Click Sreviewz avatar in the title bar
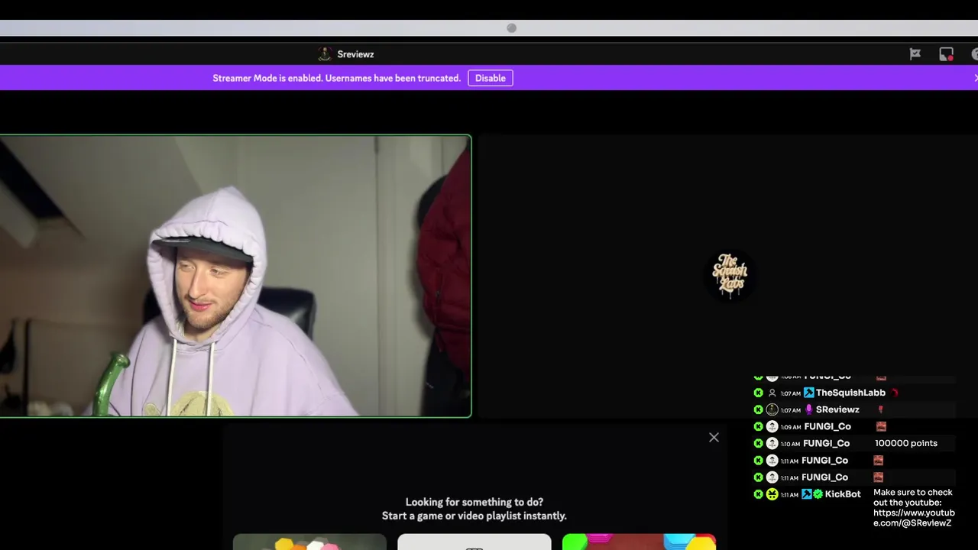978x550 pixels. point(325,54)
